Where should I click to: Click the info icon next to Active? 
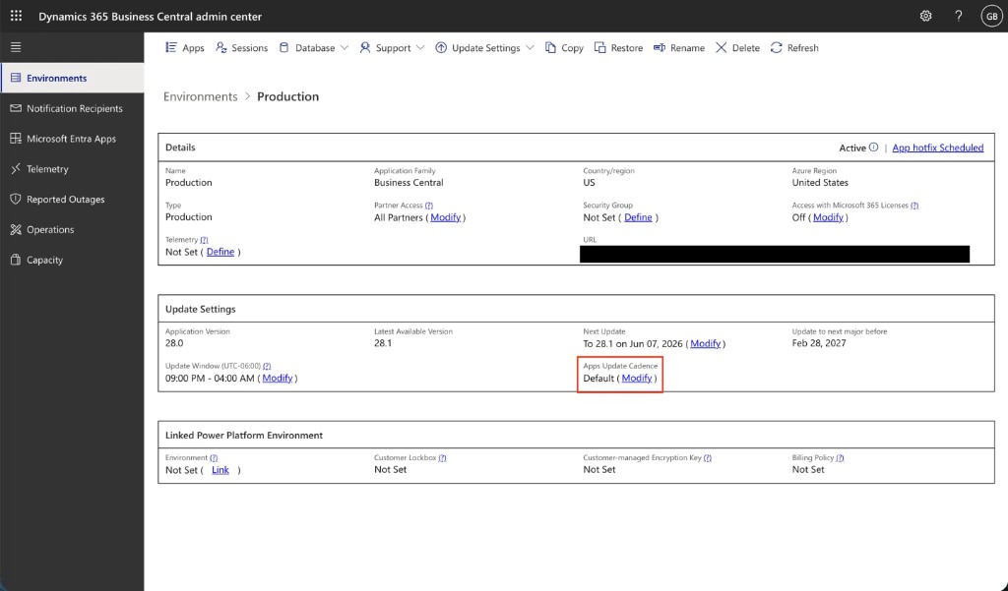click(x=874, y=148)
